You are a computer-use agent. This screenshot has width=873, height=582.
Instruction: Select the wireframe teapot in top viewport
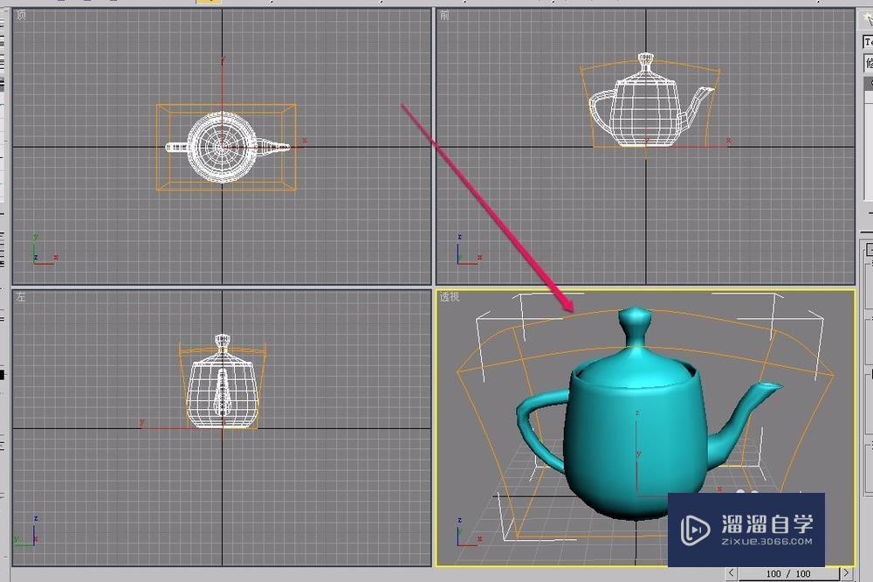(227, 147)
